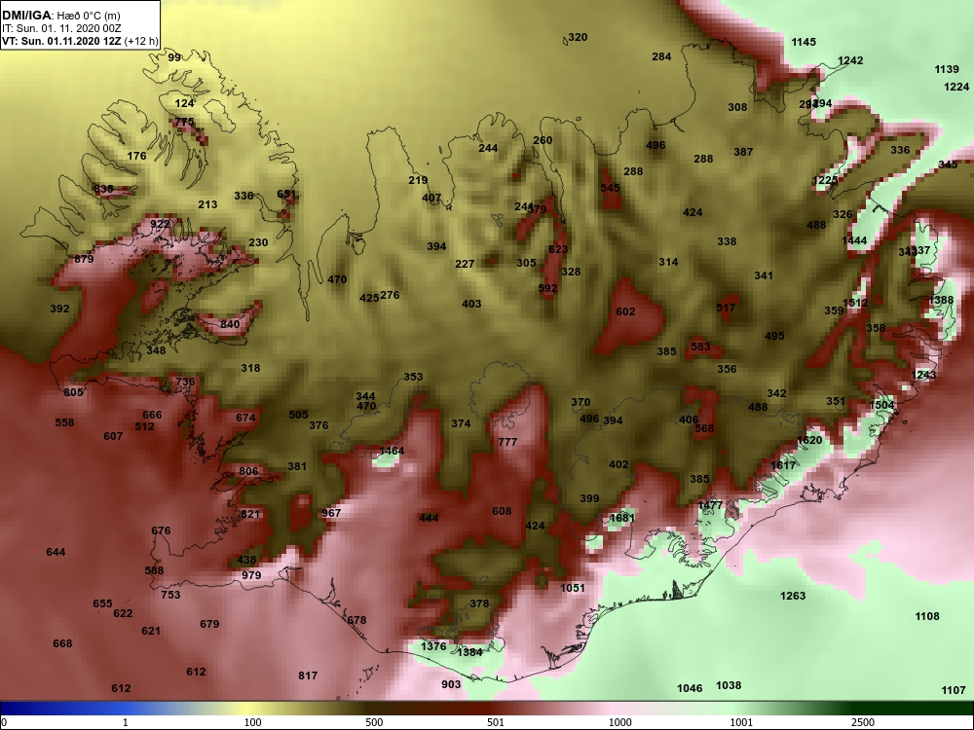Click the map value 308
Screen dimensions: 974x730
[x=737, y=107]
